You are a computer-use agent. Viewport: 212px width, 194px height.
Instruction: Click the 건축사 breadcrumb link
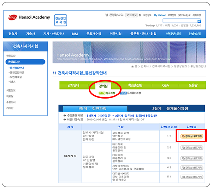[x=145, y=67]
